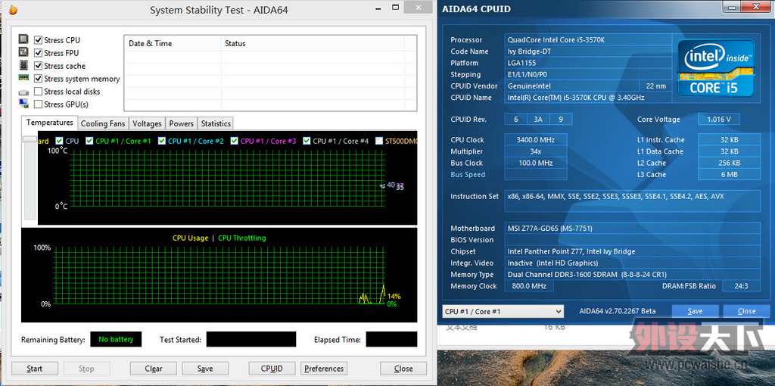Screen dimensions: 775x386
Task: Click the AIDA64 flame icon in title bar
Action: coord(14,10)
